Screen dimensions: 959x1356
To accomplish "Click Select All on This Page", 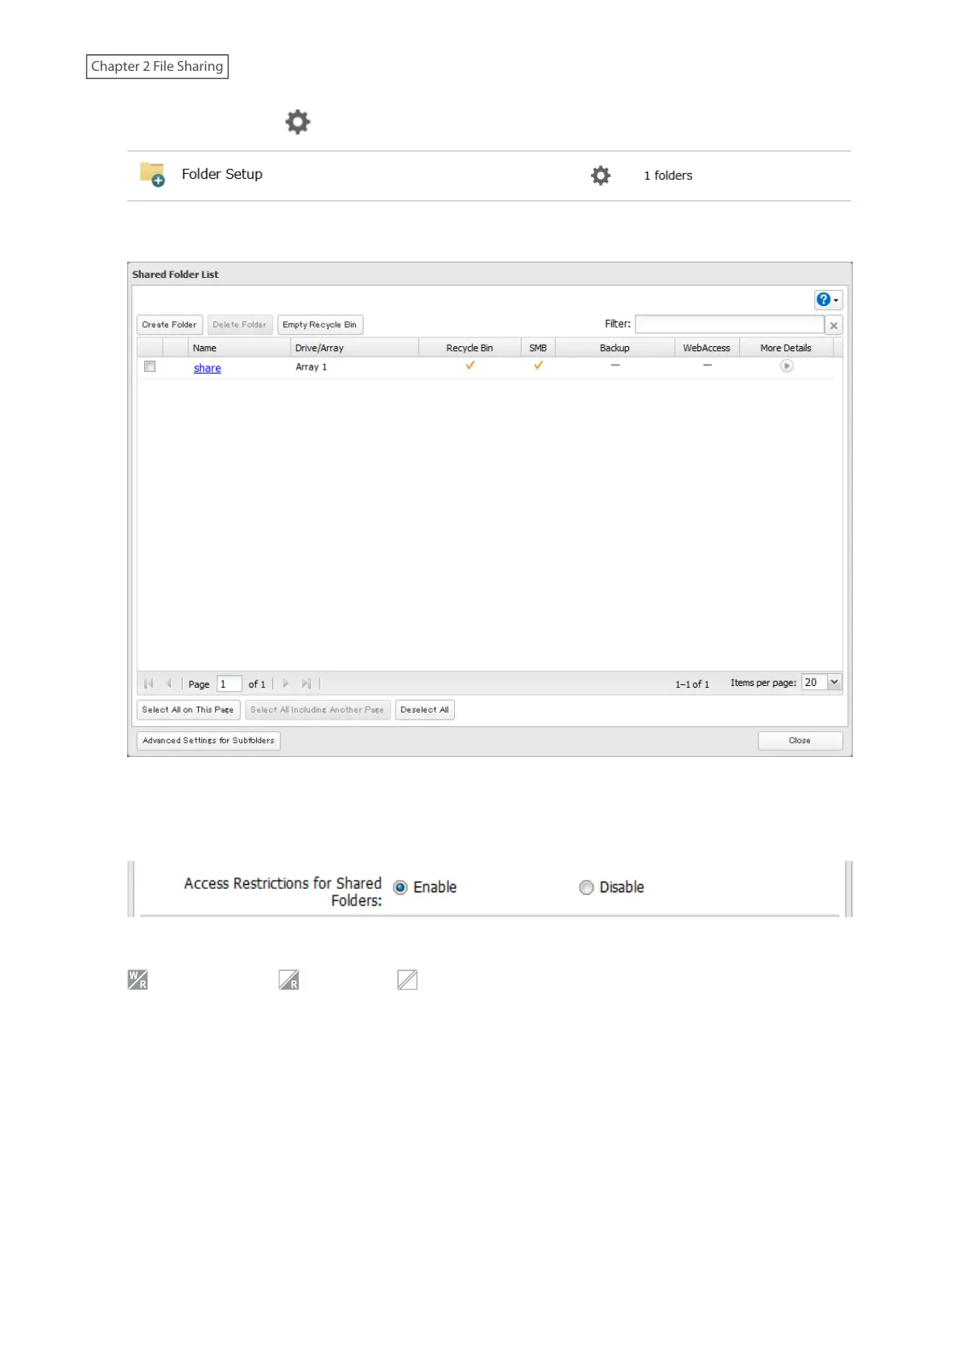I will [188, 709].
